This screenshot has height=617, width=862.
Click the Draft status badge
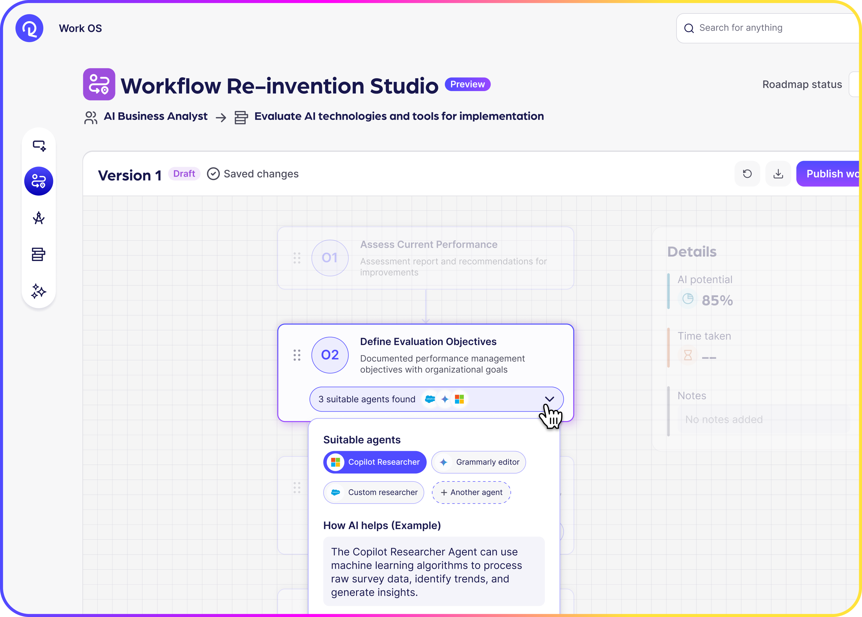coord(184,174)
